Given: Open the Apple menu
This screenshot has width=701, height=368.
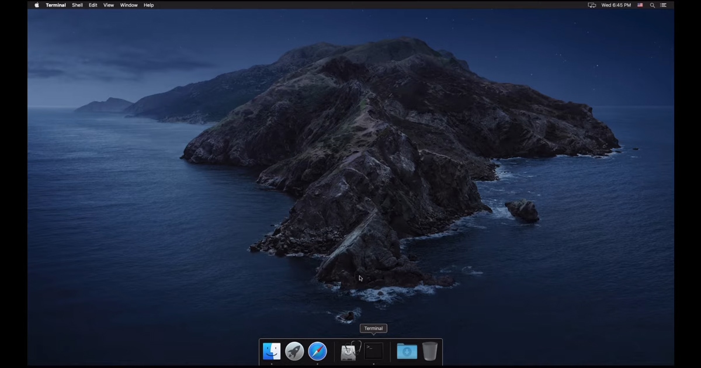Looking at the screenshot, I should pos(37,5).
